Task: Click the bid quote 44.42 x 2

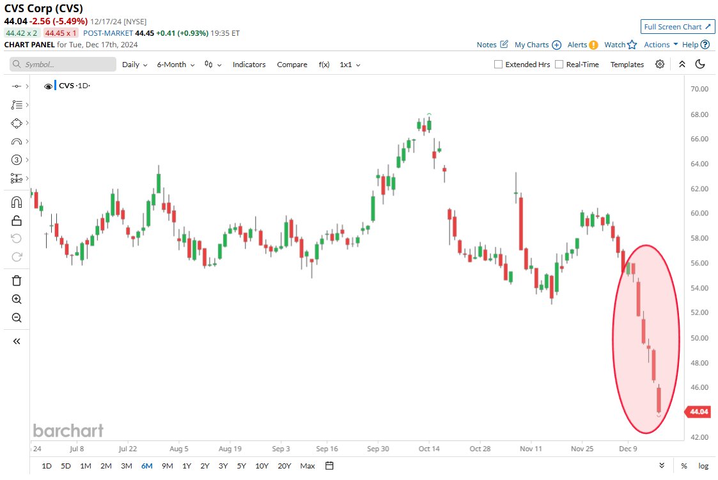Action: 22,33
